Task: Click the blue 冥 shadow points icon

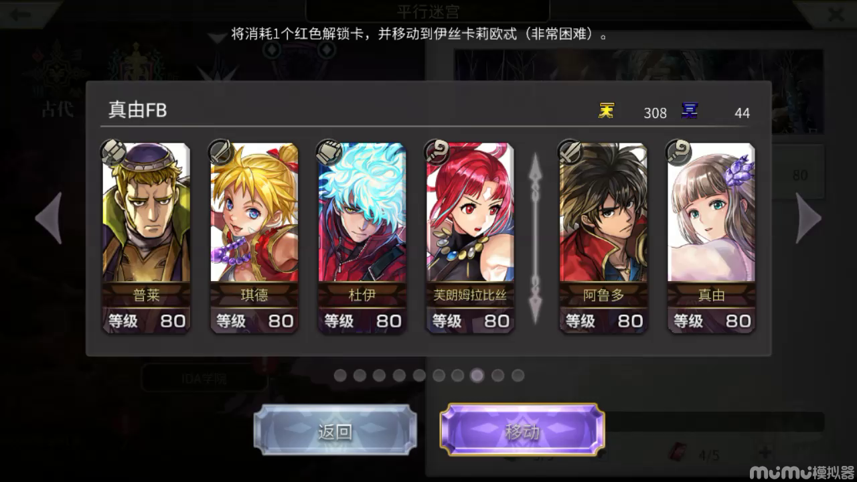Action: [x=690, y=110]
